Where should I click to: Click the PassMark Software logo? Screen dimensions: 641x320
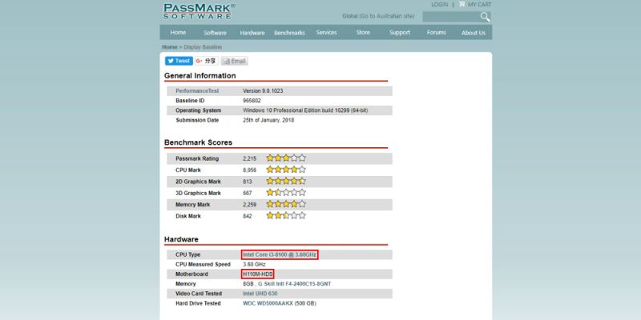click(199, 11)
